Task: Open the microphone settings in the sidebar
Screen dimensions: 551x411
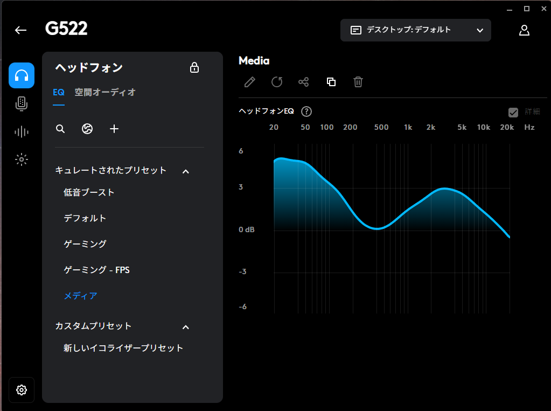Action: click(x=22, y=103)
